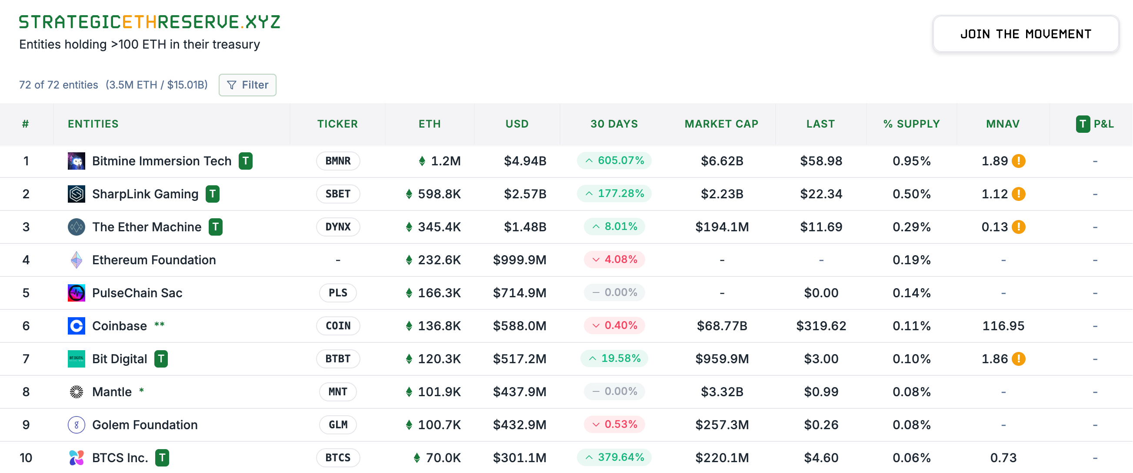1133x473 pixels.
Task: Click the red 0.53% change badge
Action: point(614,424)
